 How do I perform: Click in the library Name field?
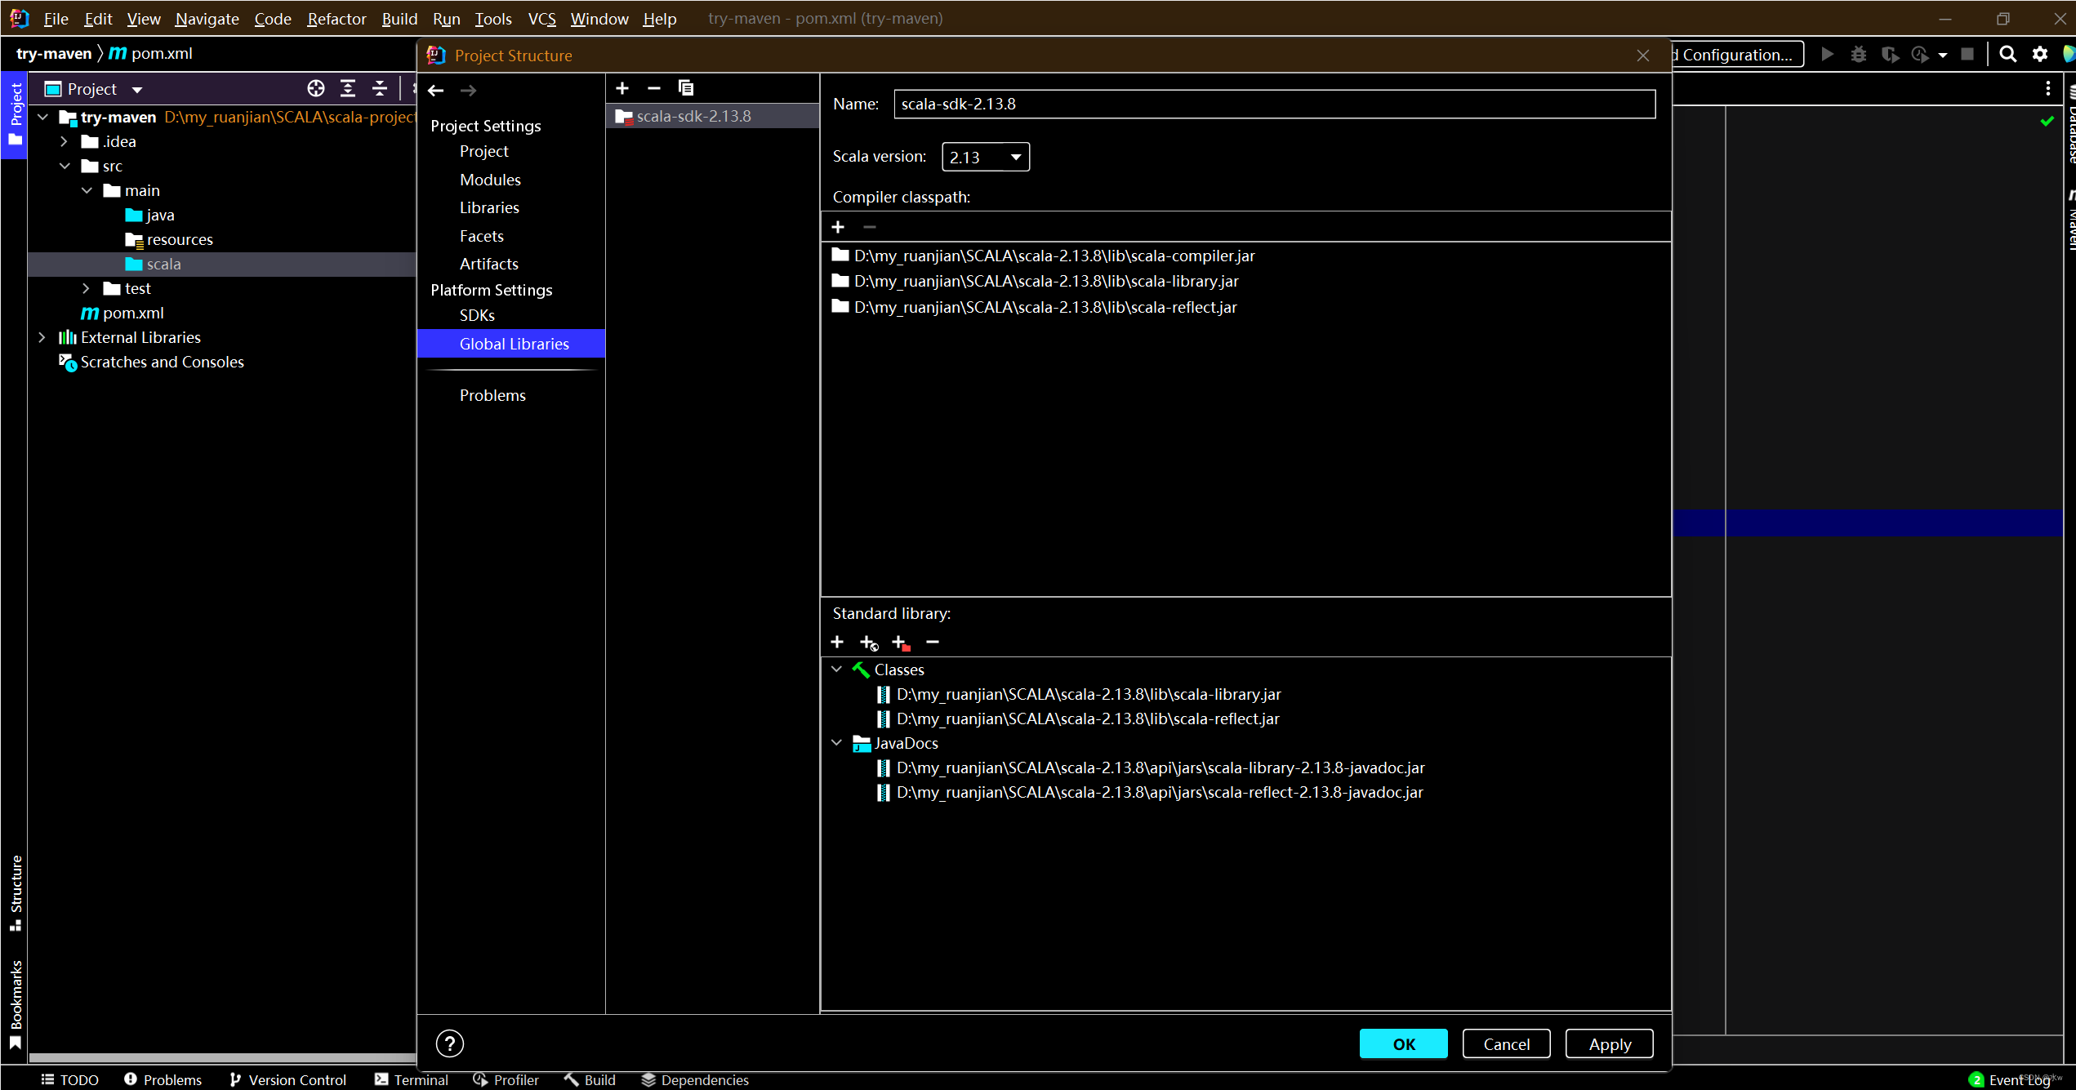(x=1274, y=104)
